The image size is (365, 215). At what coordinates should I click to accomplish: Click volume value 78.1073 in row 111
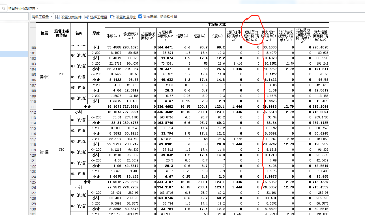pyautogui.click(x=113, y=107)
